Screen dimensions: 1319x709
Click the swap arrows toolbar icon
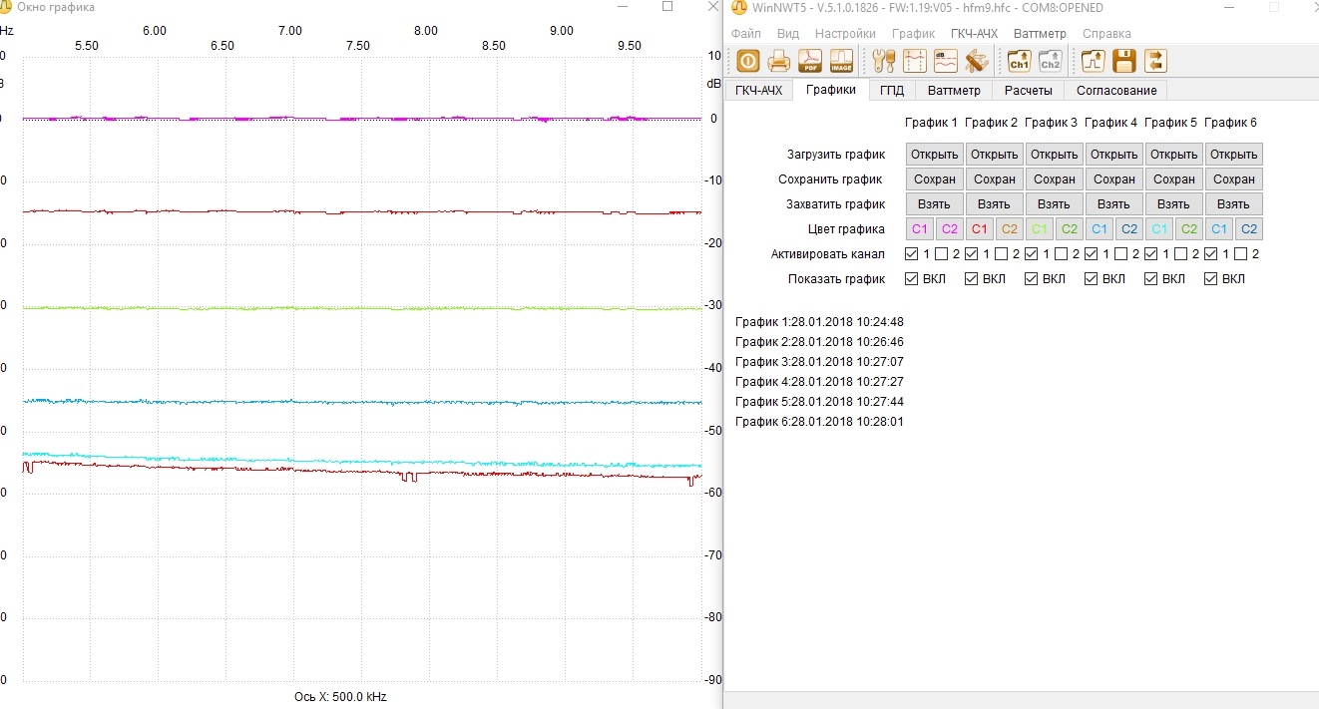coord(1155,62)
